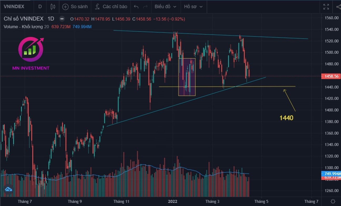Click the blue 749.994M volume MA value
The image size is (341, 206).
pyautogui.click(x=82, y=27)
